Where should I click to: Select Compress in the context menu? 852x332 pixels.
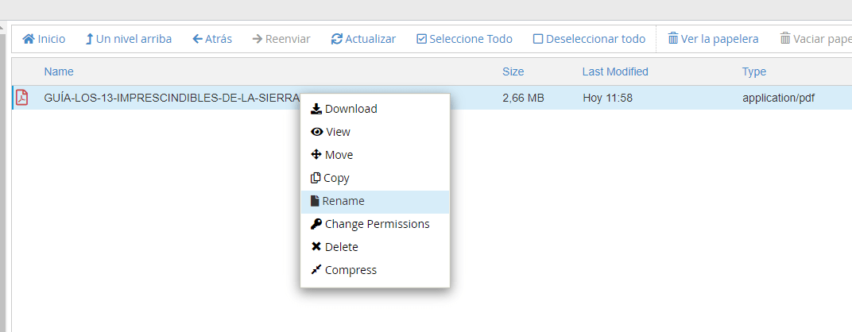point(375,269)
